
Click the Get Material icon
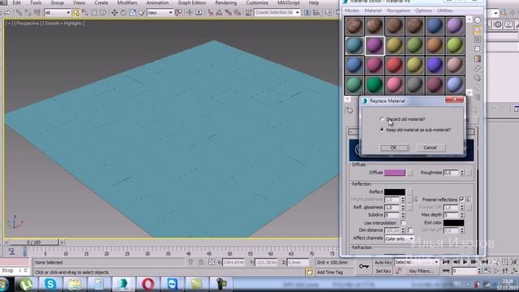point(350,110)
